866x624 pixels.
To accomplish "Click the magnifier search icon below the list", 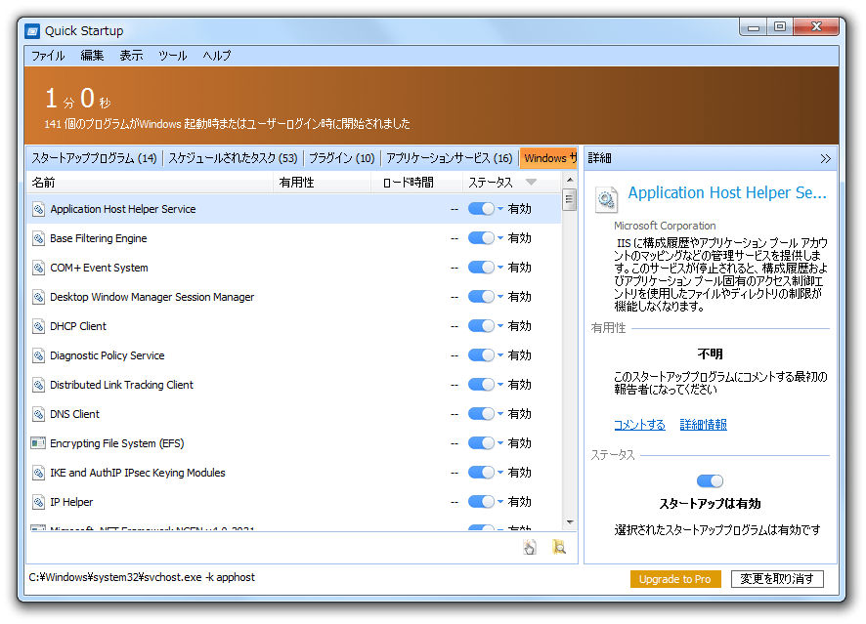I will coord(559,547).
